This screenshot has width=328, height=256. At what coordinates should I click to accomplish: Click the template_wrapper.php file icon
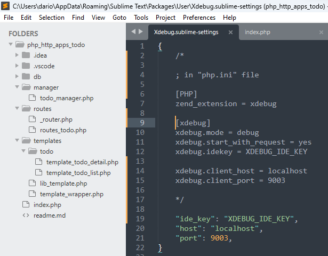pyautogui.click(x=32, y=194)
